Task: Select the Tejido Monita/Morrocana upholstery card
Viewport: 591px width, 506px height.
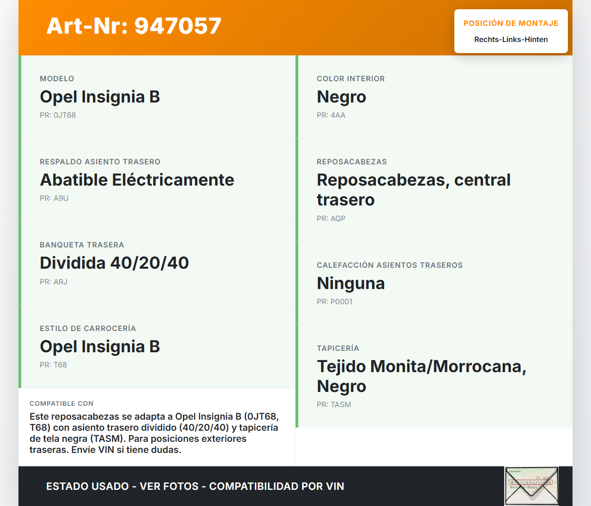Action: point(434,376)
